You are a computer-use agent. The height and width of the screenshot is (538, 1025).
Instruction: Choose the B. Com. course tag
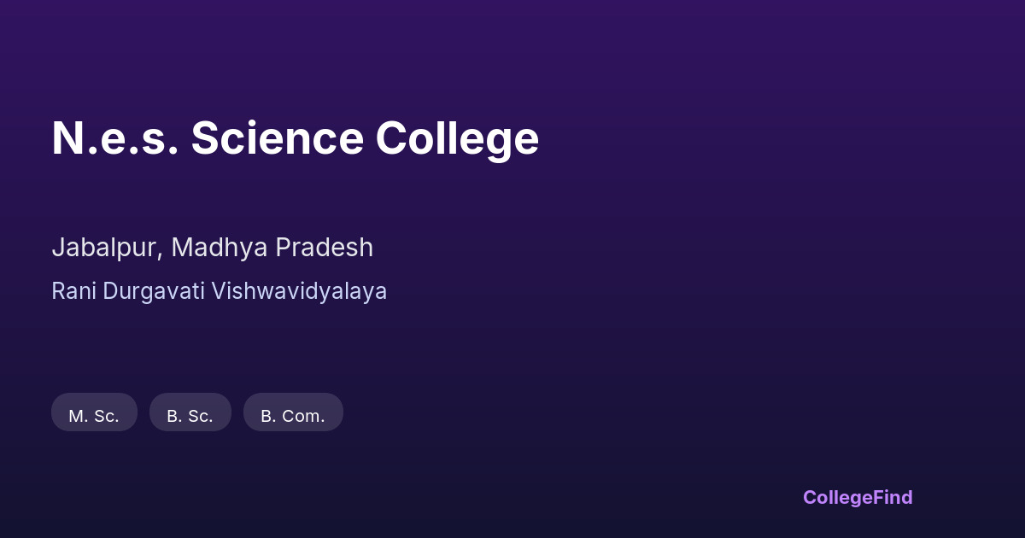pos(293,412)
